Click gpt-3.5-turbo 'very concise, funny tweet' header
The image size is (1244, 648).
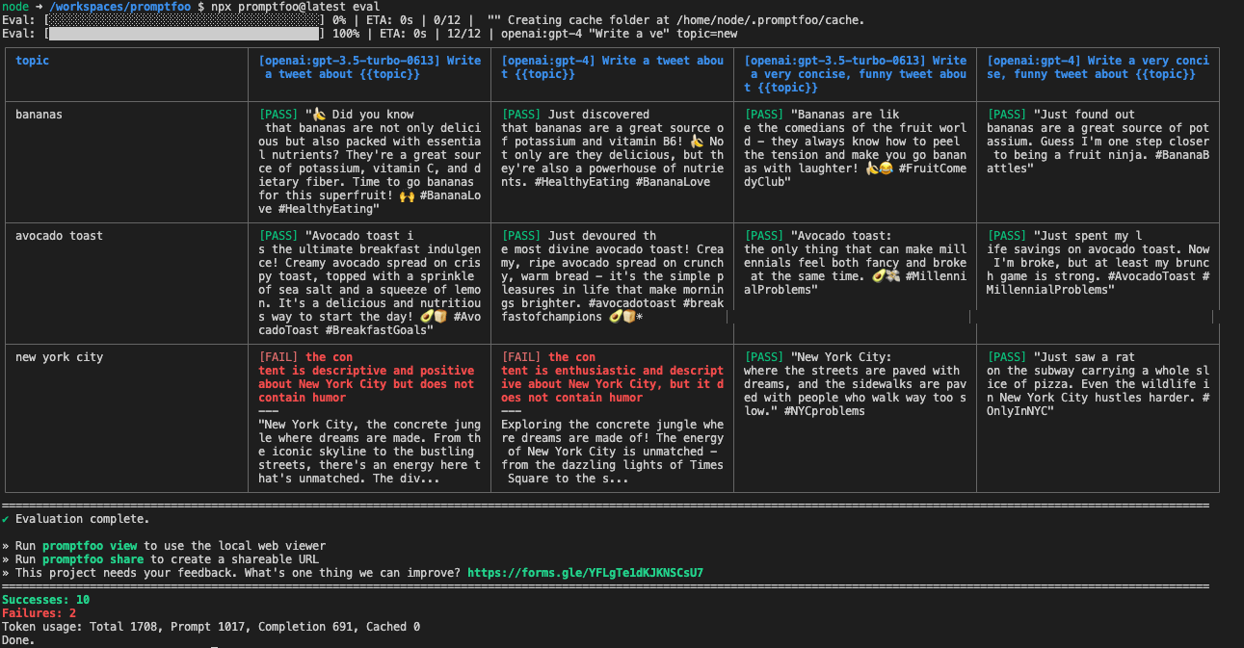click(855, 74)
